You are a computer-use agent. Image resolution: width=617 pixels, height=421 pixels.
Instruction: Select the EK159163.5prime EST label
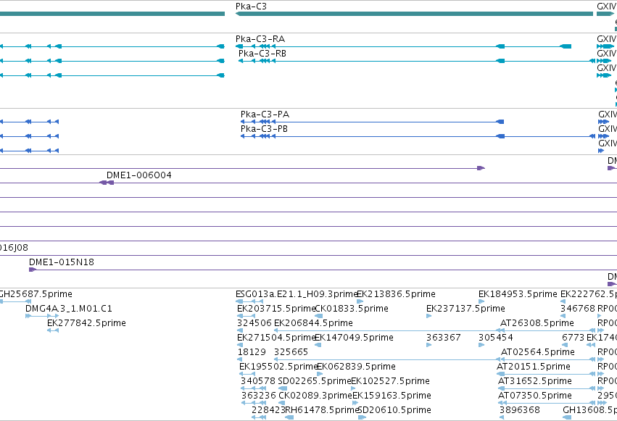point(392,396)
